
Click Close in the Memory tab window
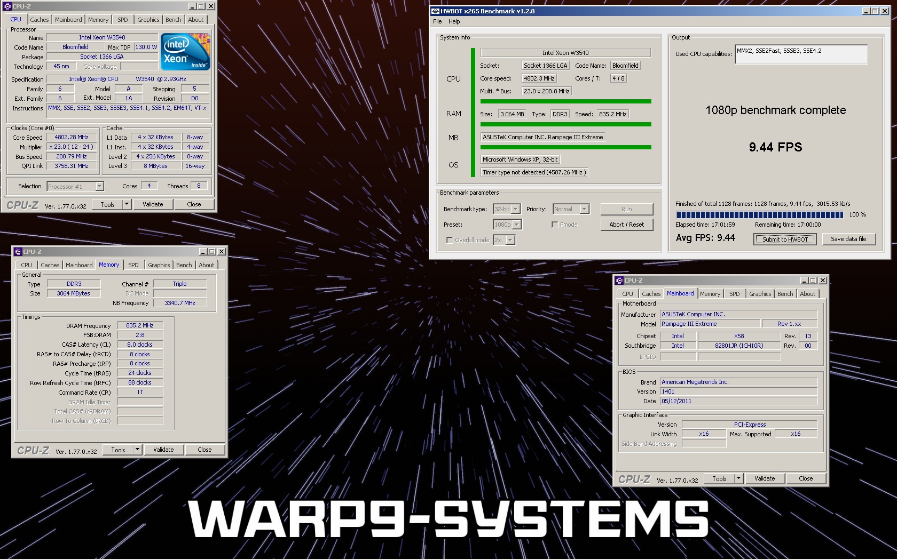click(204, 450)
